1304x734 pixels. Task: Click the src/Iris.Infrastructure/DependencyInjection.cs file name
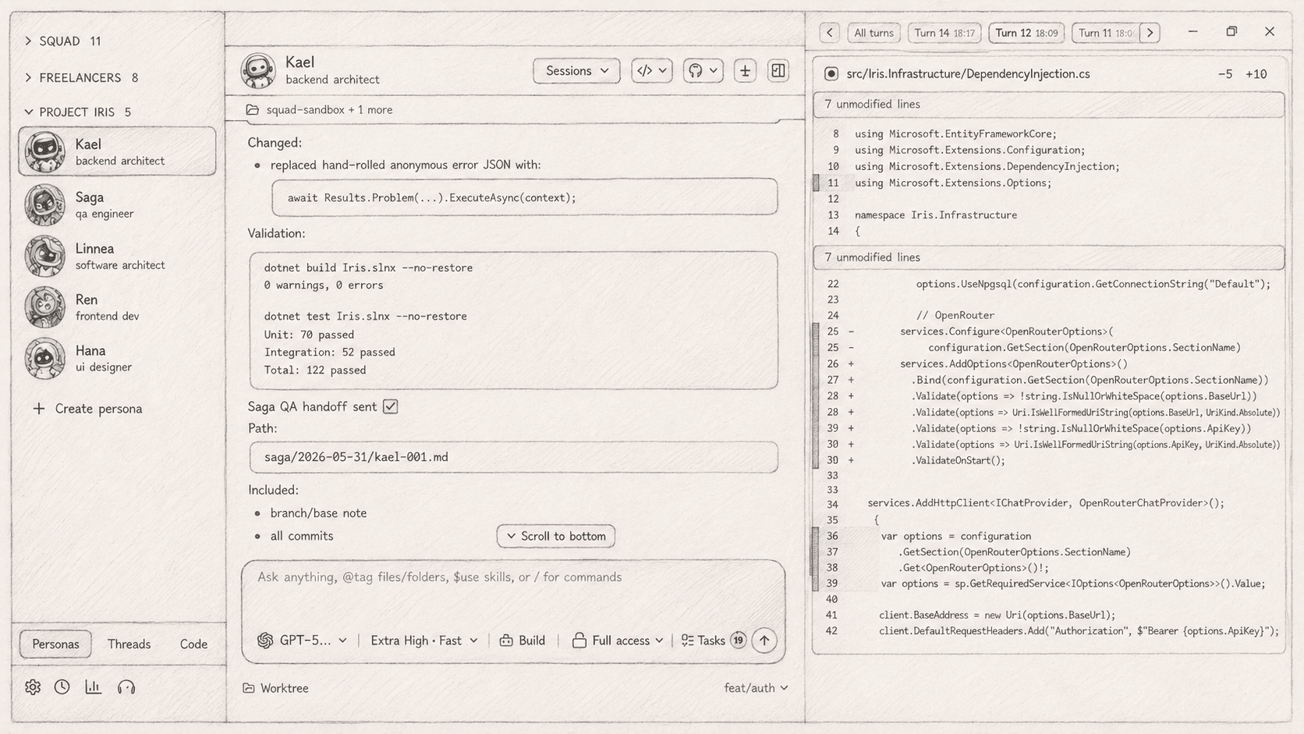coord(968,74)
